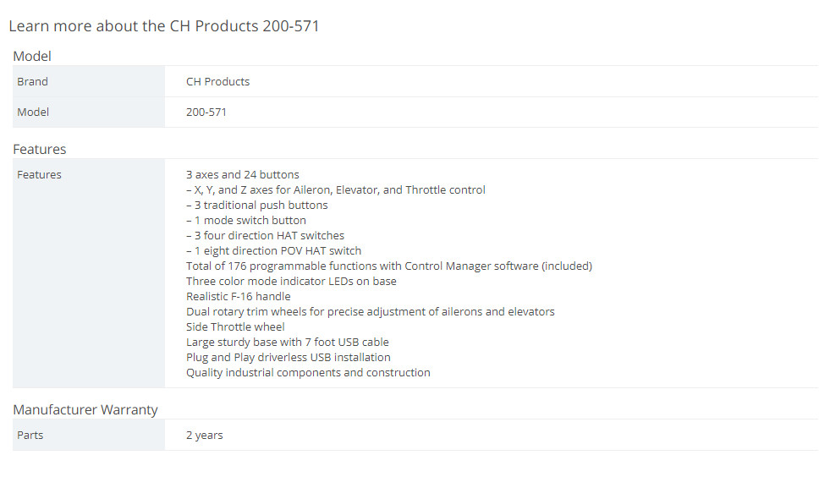830x488 pixels.
Task: Click the Manufacturer Warranty section header
Action: pyautogui.click(x=85, y=409)
